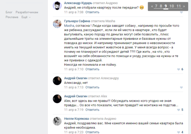Open the Блог link
Image resolution: width=191 pixels, height=134 pixels.
pos(9,12)
